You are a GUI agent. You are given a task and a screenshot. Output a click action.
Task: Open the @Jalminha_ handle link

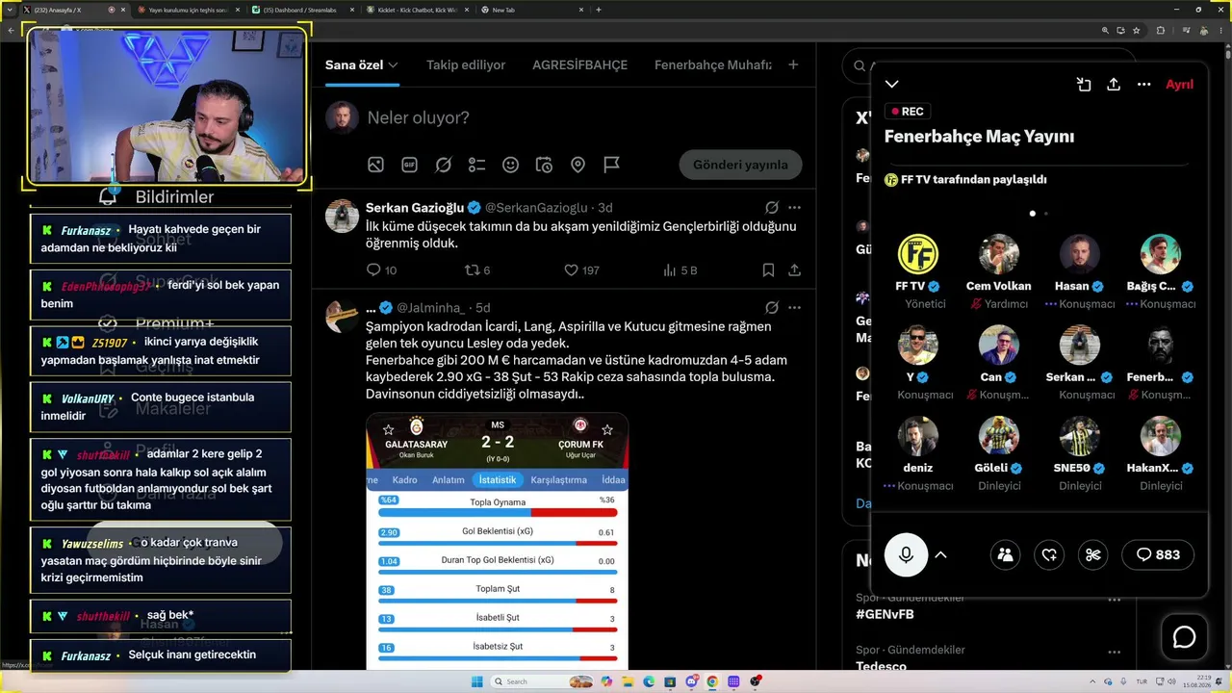pyautogui.click(x=432, y=307)
